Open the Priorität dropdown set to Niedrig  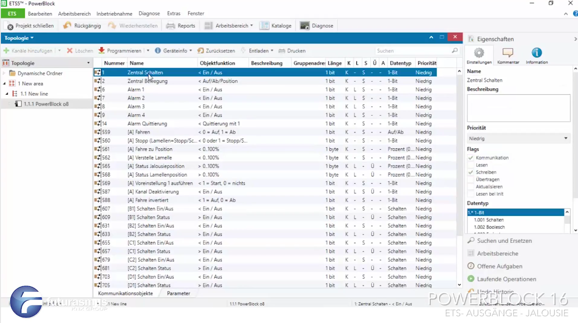point(518,138)
